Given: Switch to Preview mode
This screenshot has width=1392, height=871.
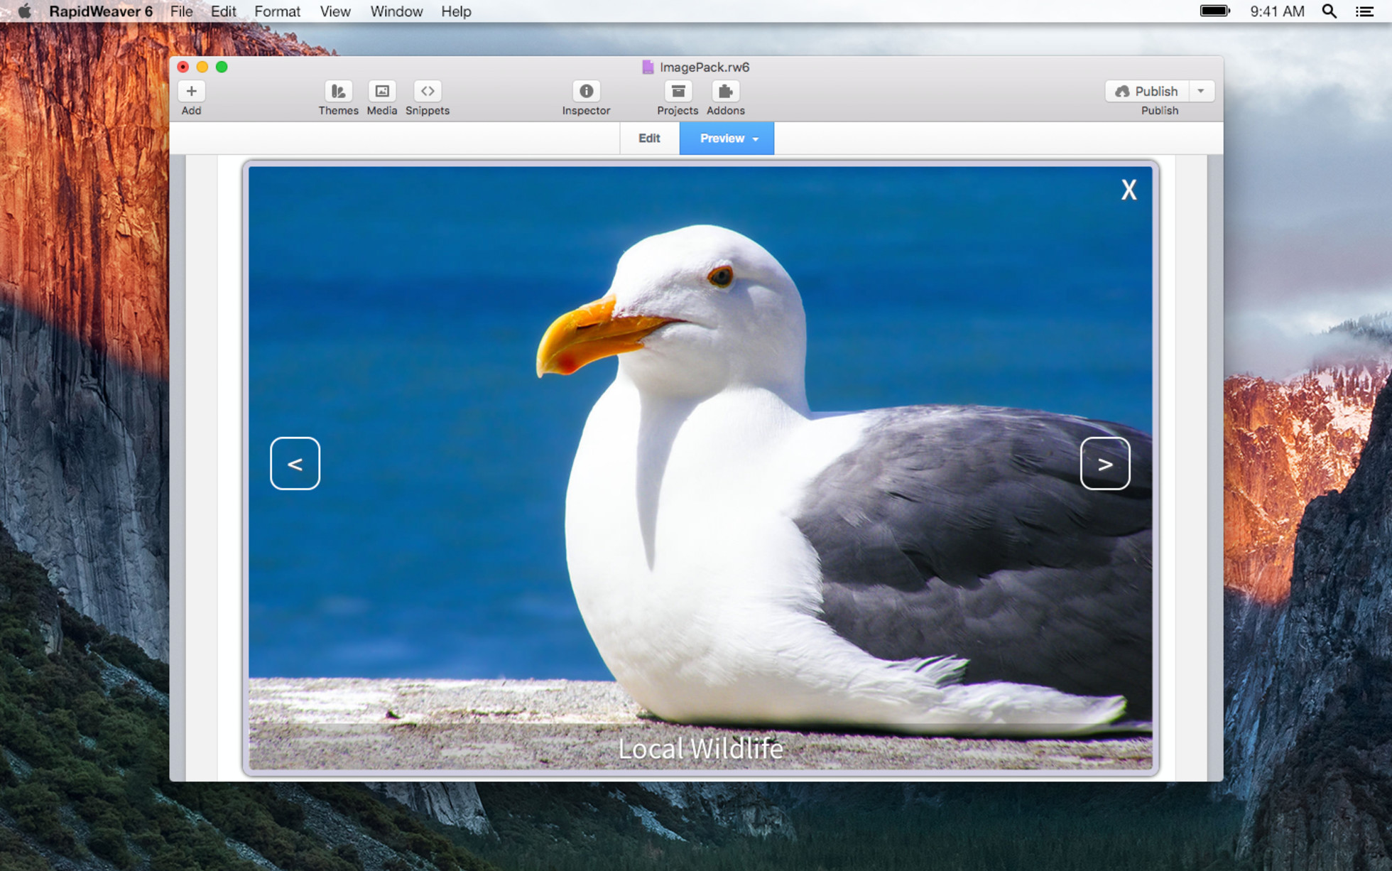Looking at the screenshot, I should click(x=721, y=139).
